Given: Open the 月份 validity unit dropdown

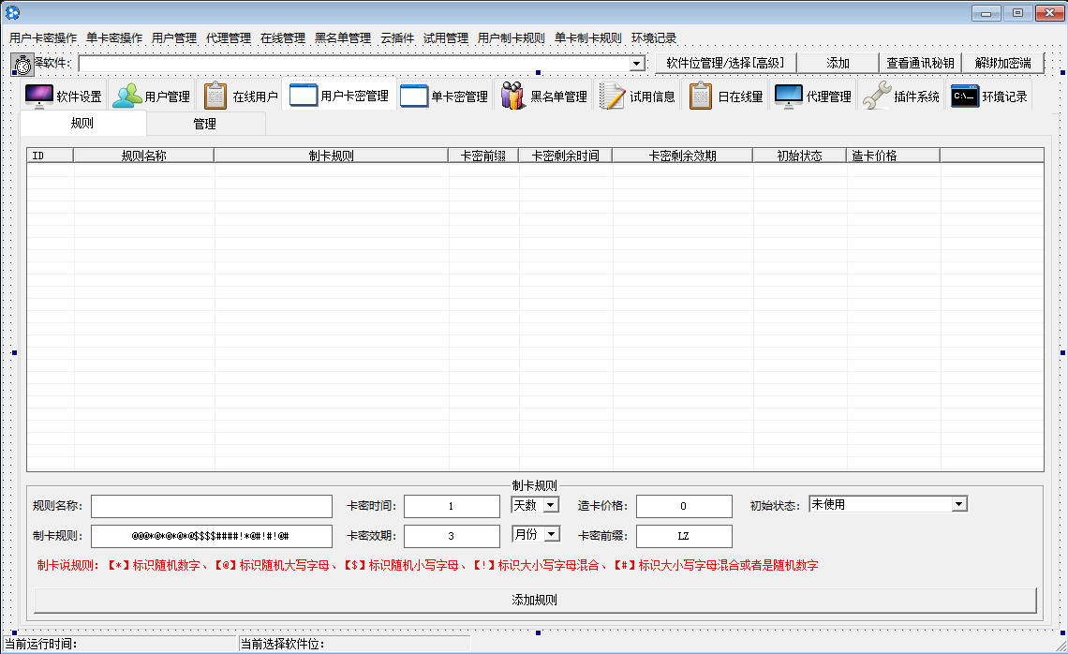Looking at the screenshot, I should coord(550,534).
